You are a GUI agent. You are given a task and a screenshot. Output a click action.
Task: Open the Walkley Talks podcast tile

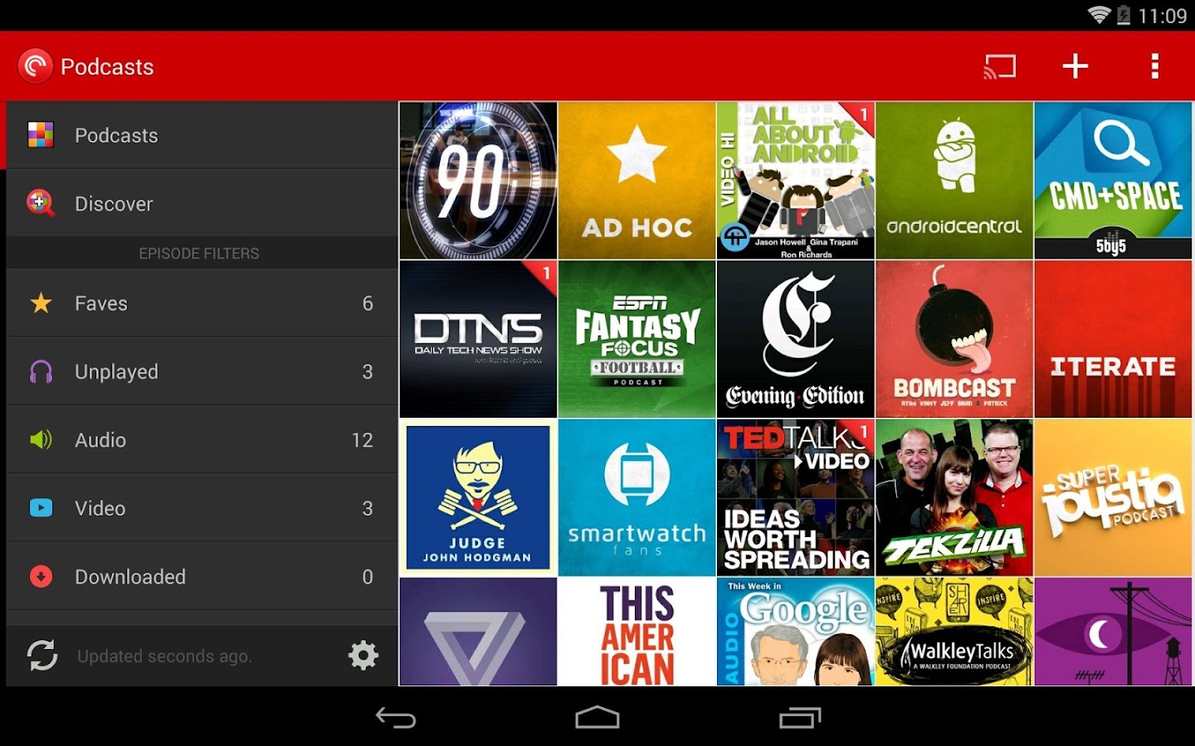[954, 632]
